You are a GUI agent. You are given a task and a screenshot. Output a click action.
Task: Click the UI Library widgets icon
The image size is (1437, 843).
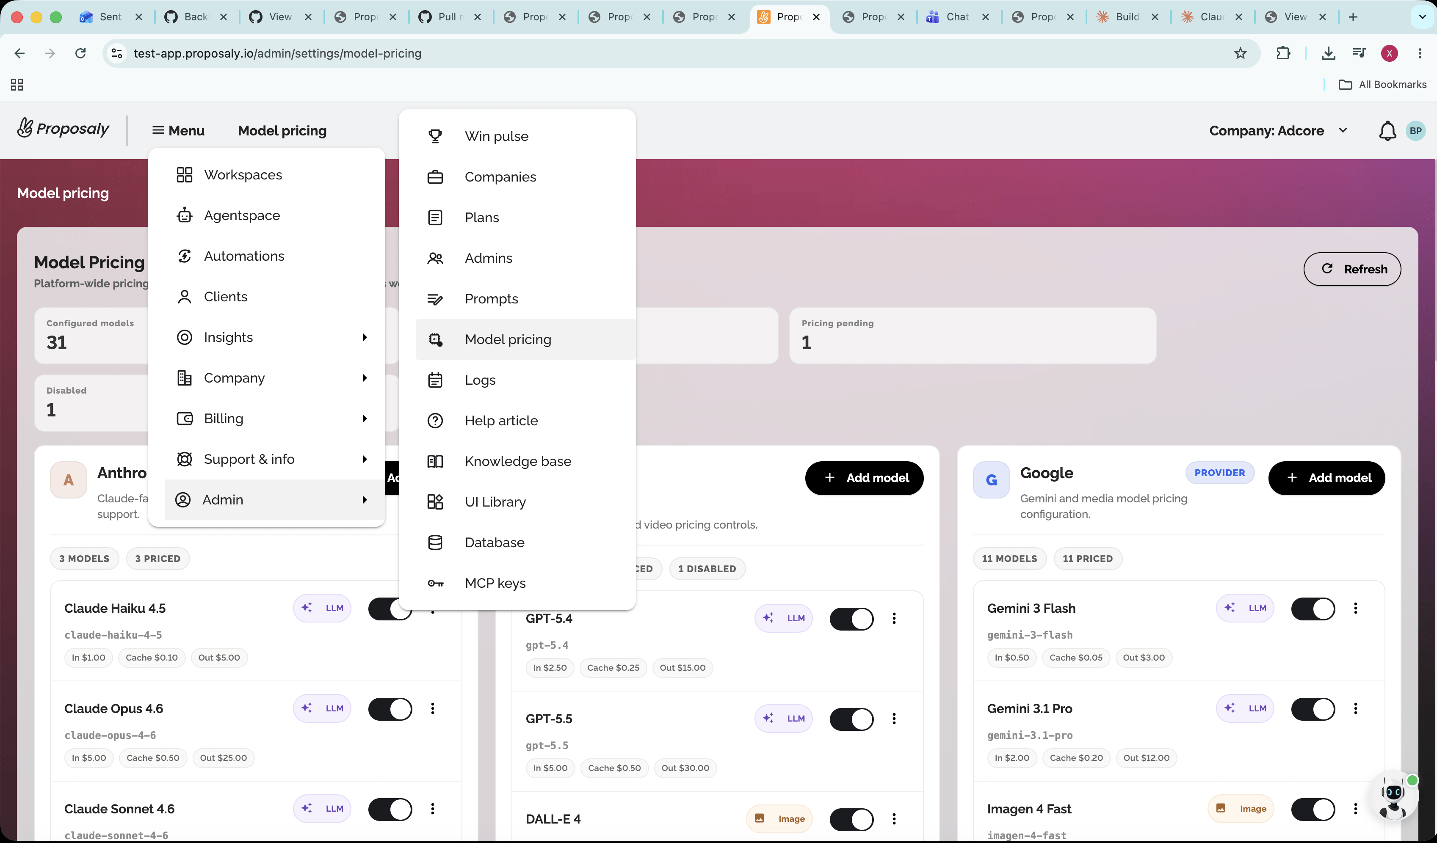(x=435, y=502)
